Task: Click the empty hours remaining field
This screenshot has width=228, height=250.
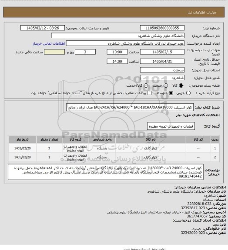Action: (54, 52)
